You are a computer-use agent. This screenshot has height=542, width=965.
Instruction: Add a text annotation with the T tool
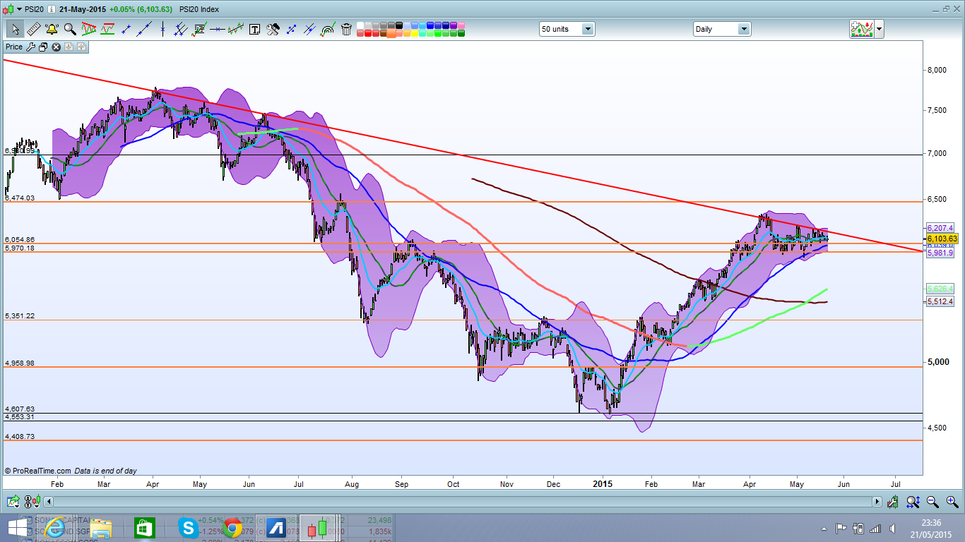coord(254,29)
